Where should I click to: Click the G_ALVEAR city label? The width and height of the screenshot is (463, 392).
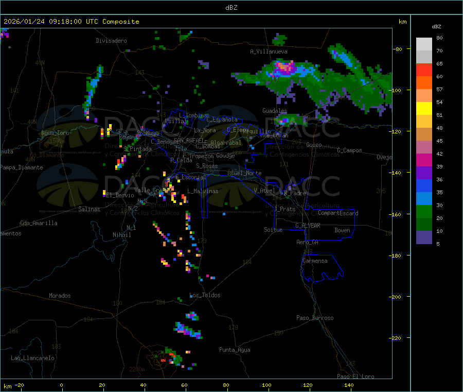[308, 226]
